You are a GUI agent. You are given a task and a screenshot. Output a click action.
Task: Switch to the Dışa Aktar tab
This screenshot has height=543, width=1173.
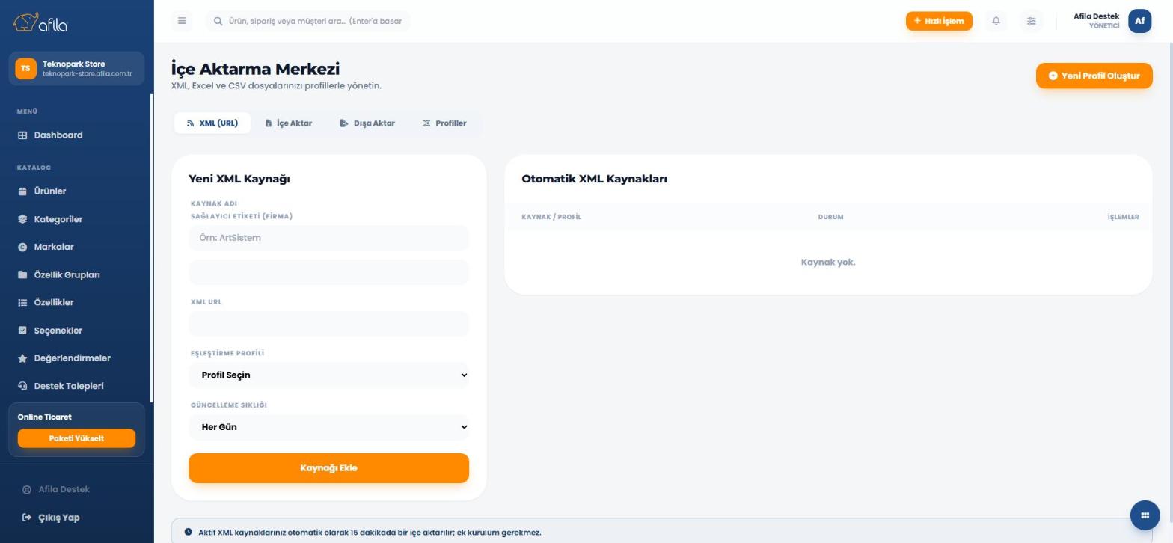coord(367,123)
